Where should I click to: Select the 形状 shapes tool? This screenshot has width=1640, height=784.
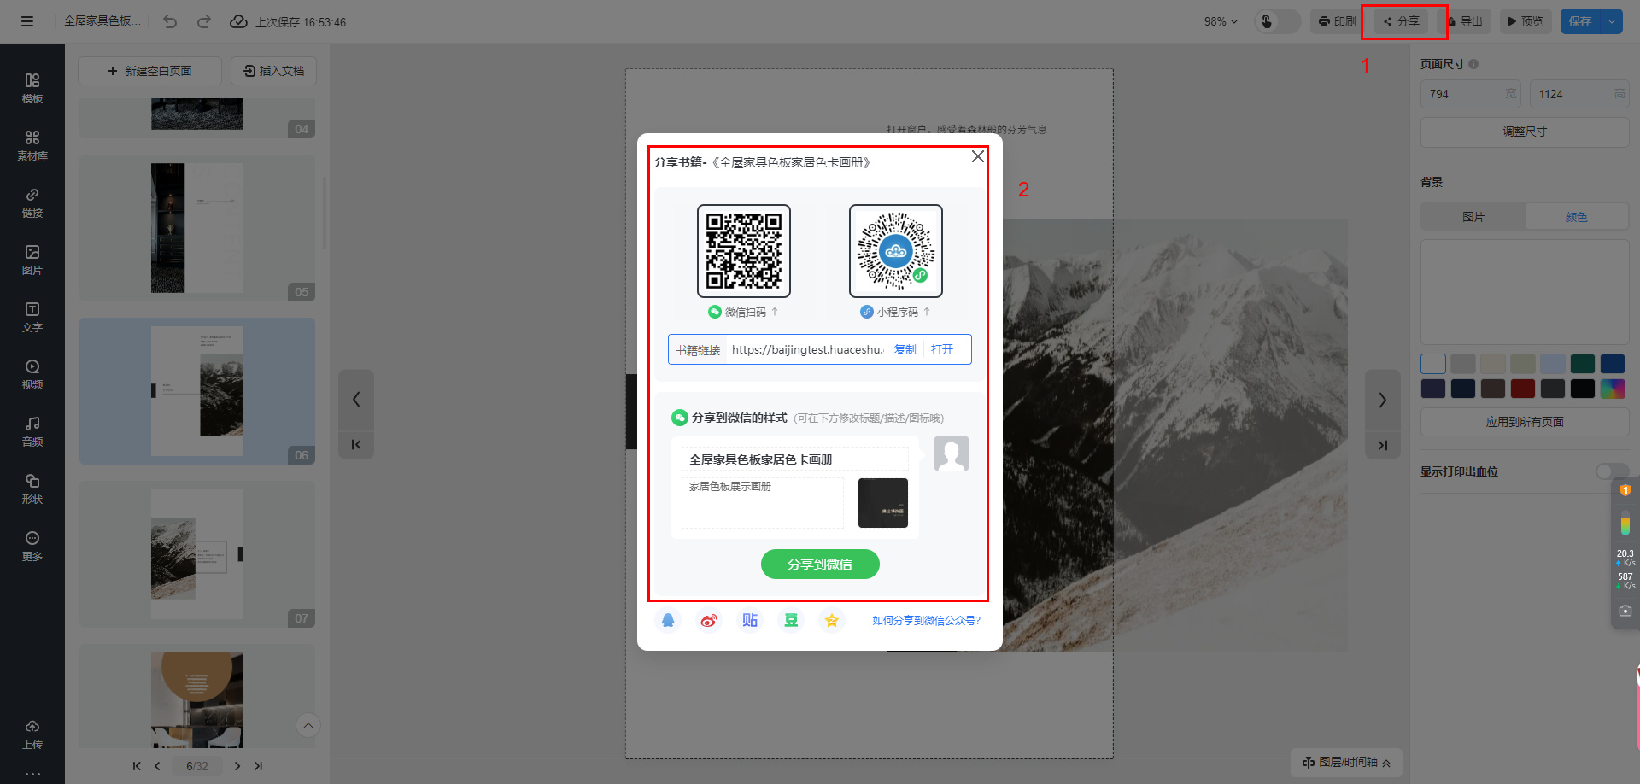(32, 489)
